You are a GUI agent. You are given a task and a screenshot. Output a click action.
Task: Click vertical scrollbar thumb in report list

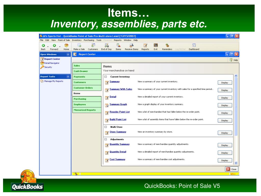click(x=236, y=106)
